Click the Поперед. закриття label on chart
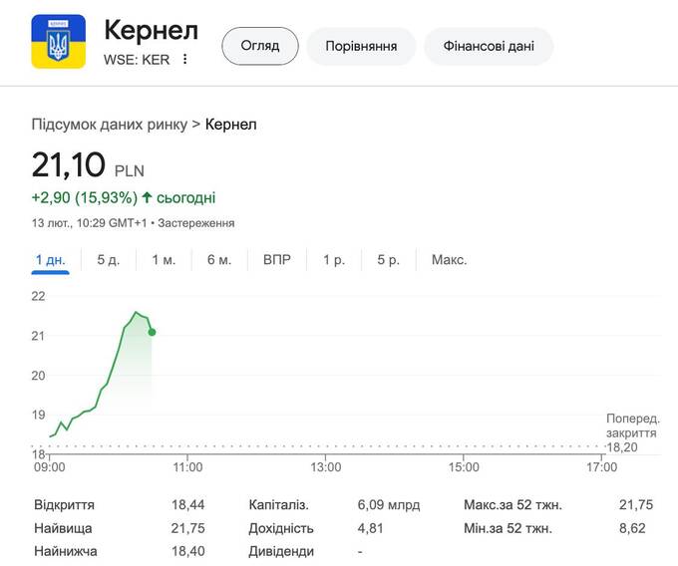The height and width of the screenshot is (566, 678). pos(631,426)
